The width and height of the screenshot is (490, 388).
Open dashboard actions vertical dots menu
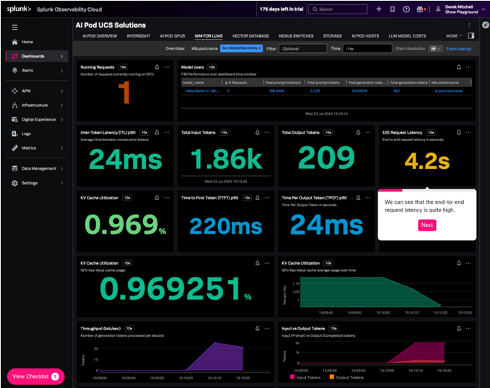pyautogui.click(x=469, y=25)
